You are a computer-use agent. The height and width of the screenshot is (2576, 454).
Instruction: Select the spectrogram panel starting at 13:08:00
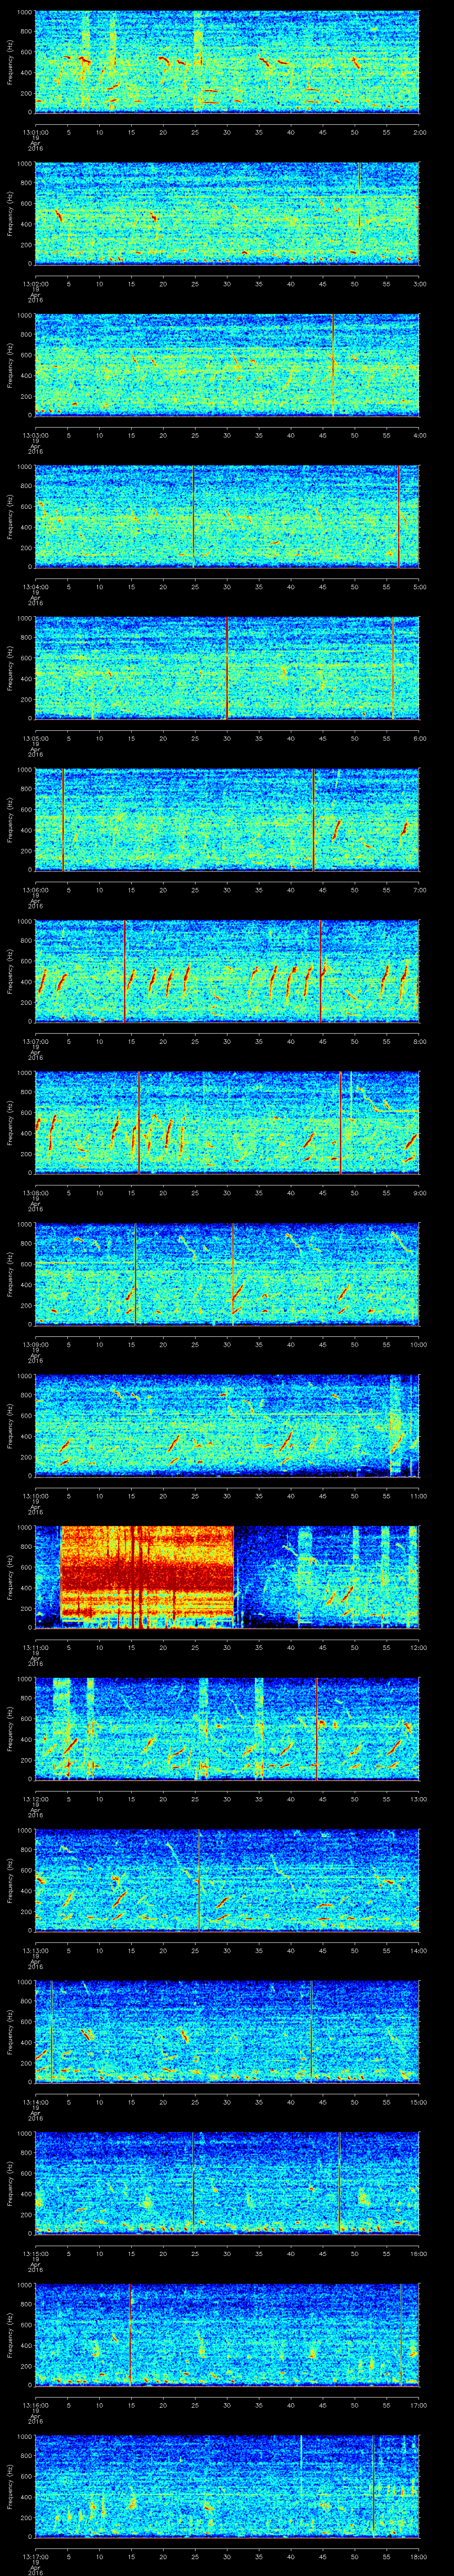tap(227, 1122)
